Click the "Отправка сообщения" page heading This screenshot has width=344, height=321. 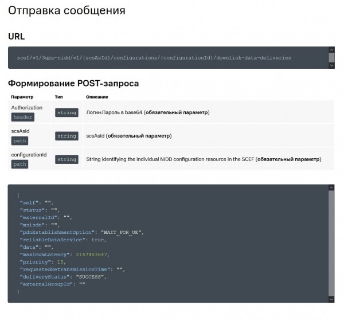[67, 11]
